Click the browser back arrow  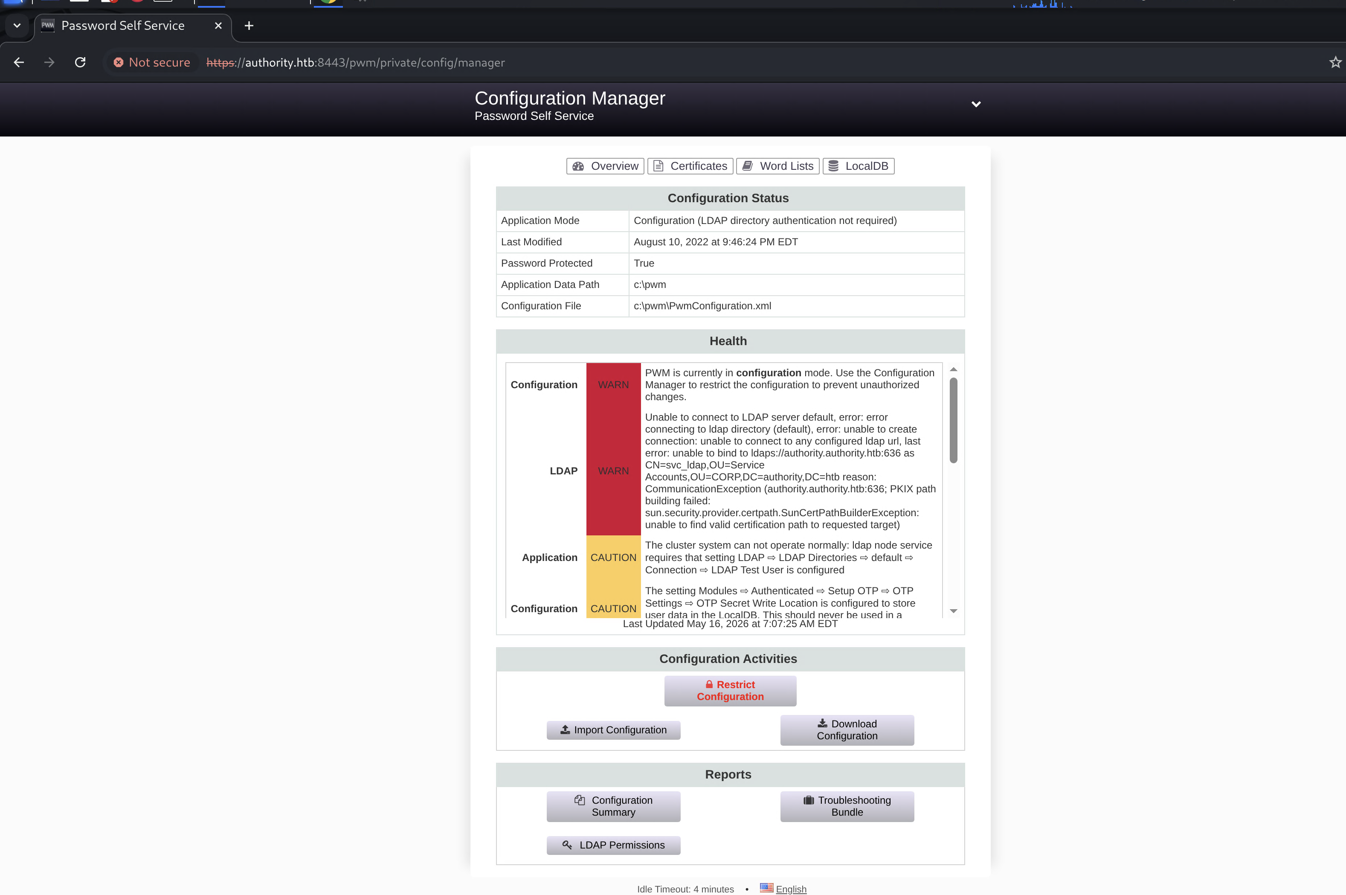coord(19,62)
